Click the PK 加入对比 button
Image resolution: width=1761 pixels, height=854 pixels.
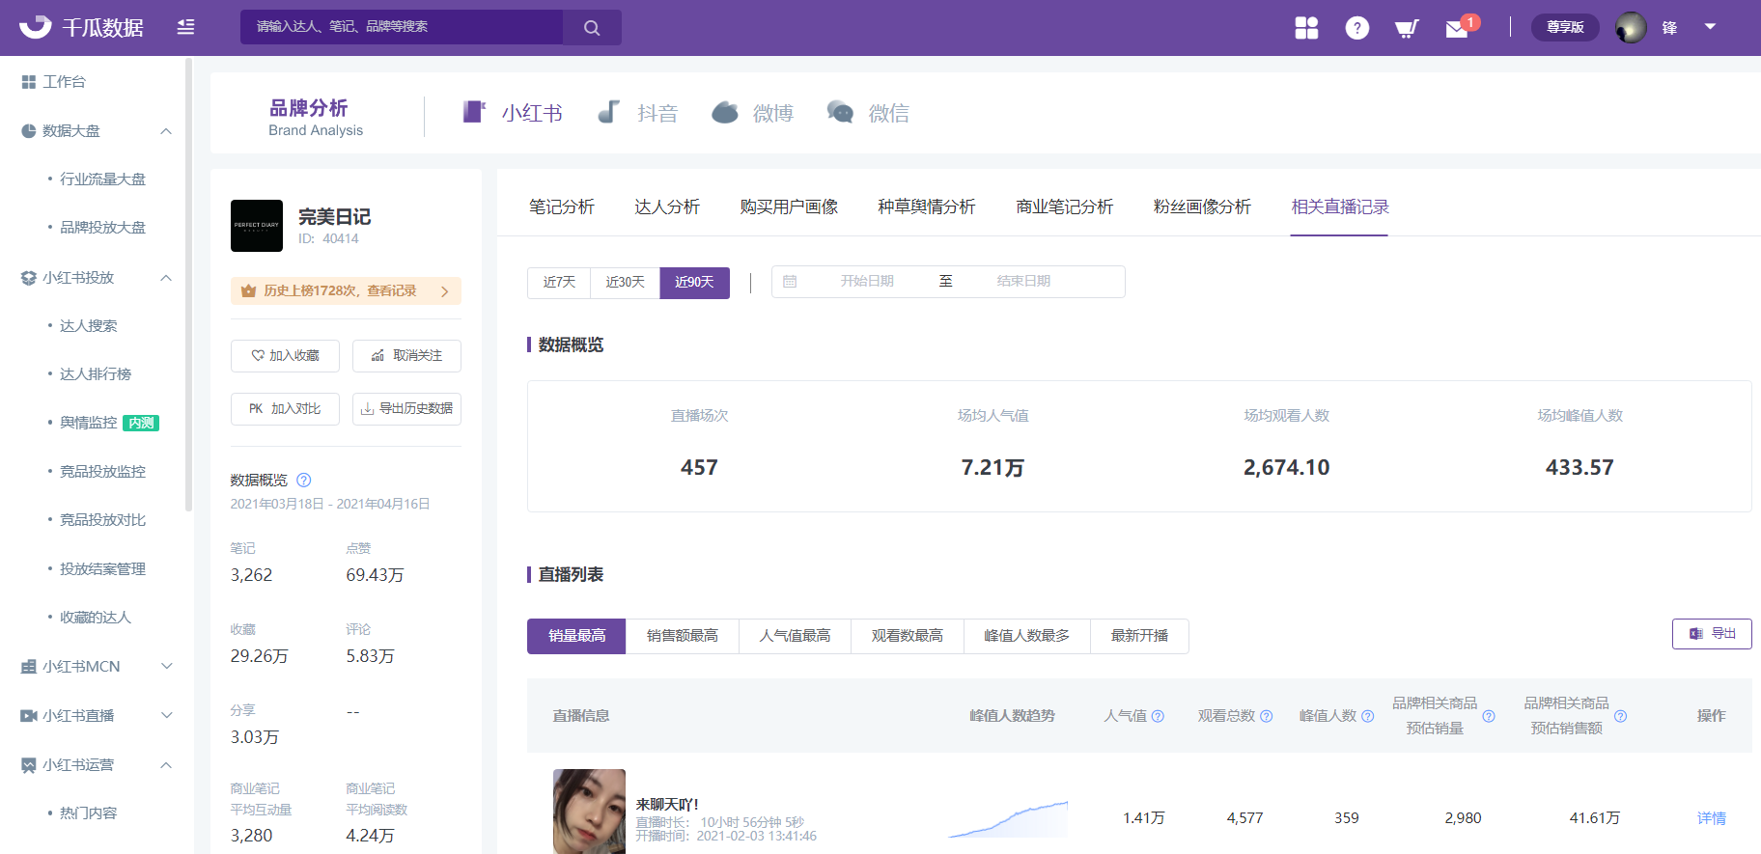click(285, 408)
